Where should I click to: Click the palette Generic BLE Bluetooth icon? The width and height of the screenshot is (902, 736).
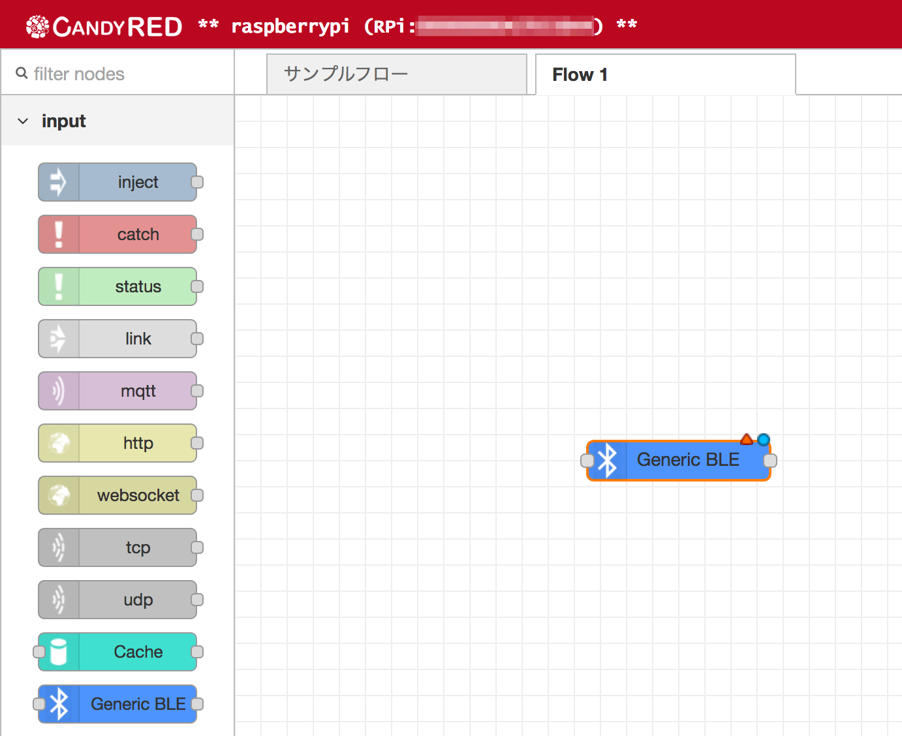(59, 704)
